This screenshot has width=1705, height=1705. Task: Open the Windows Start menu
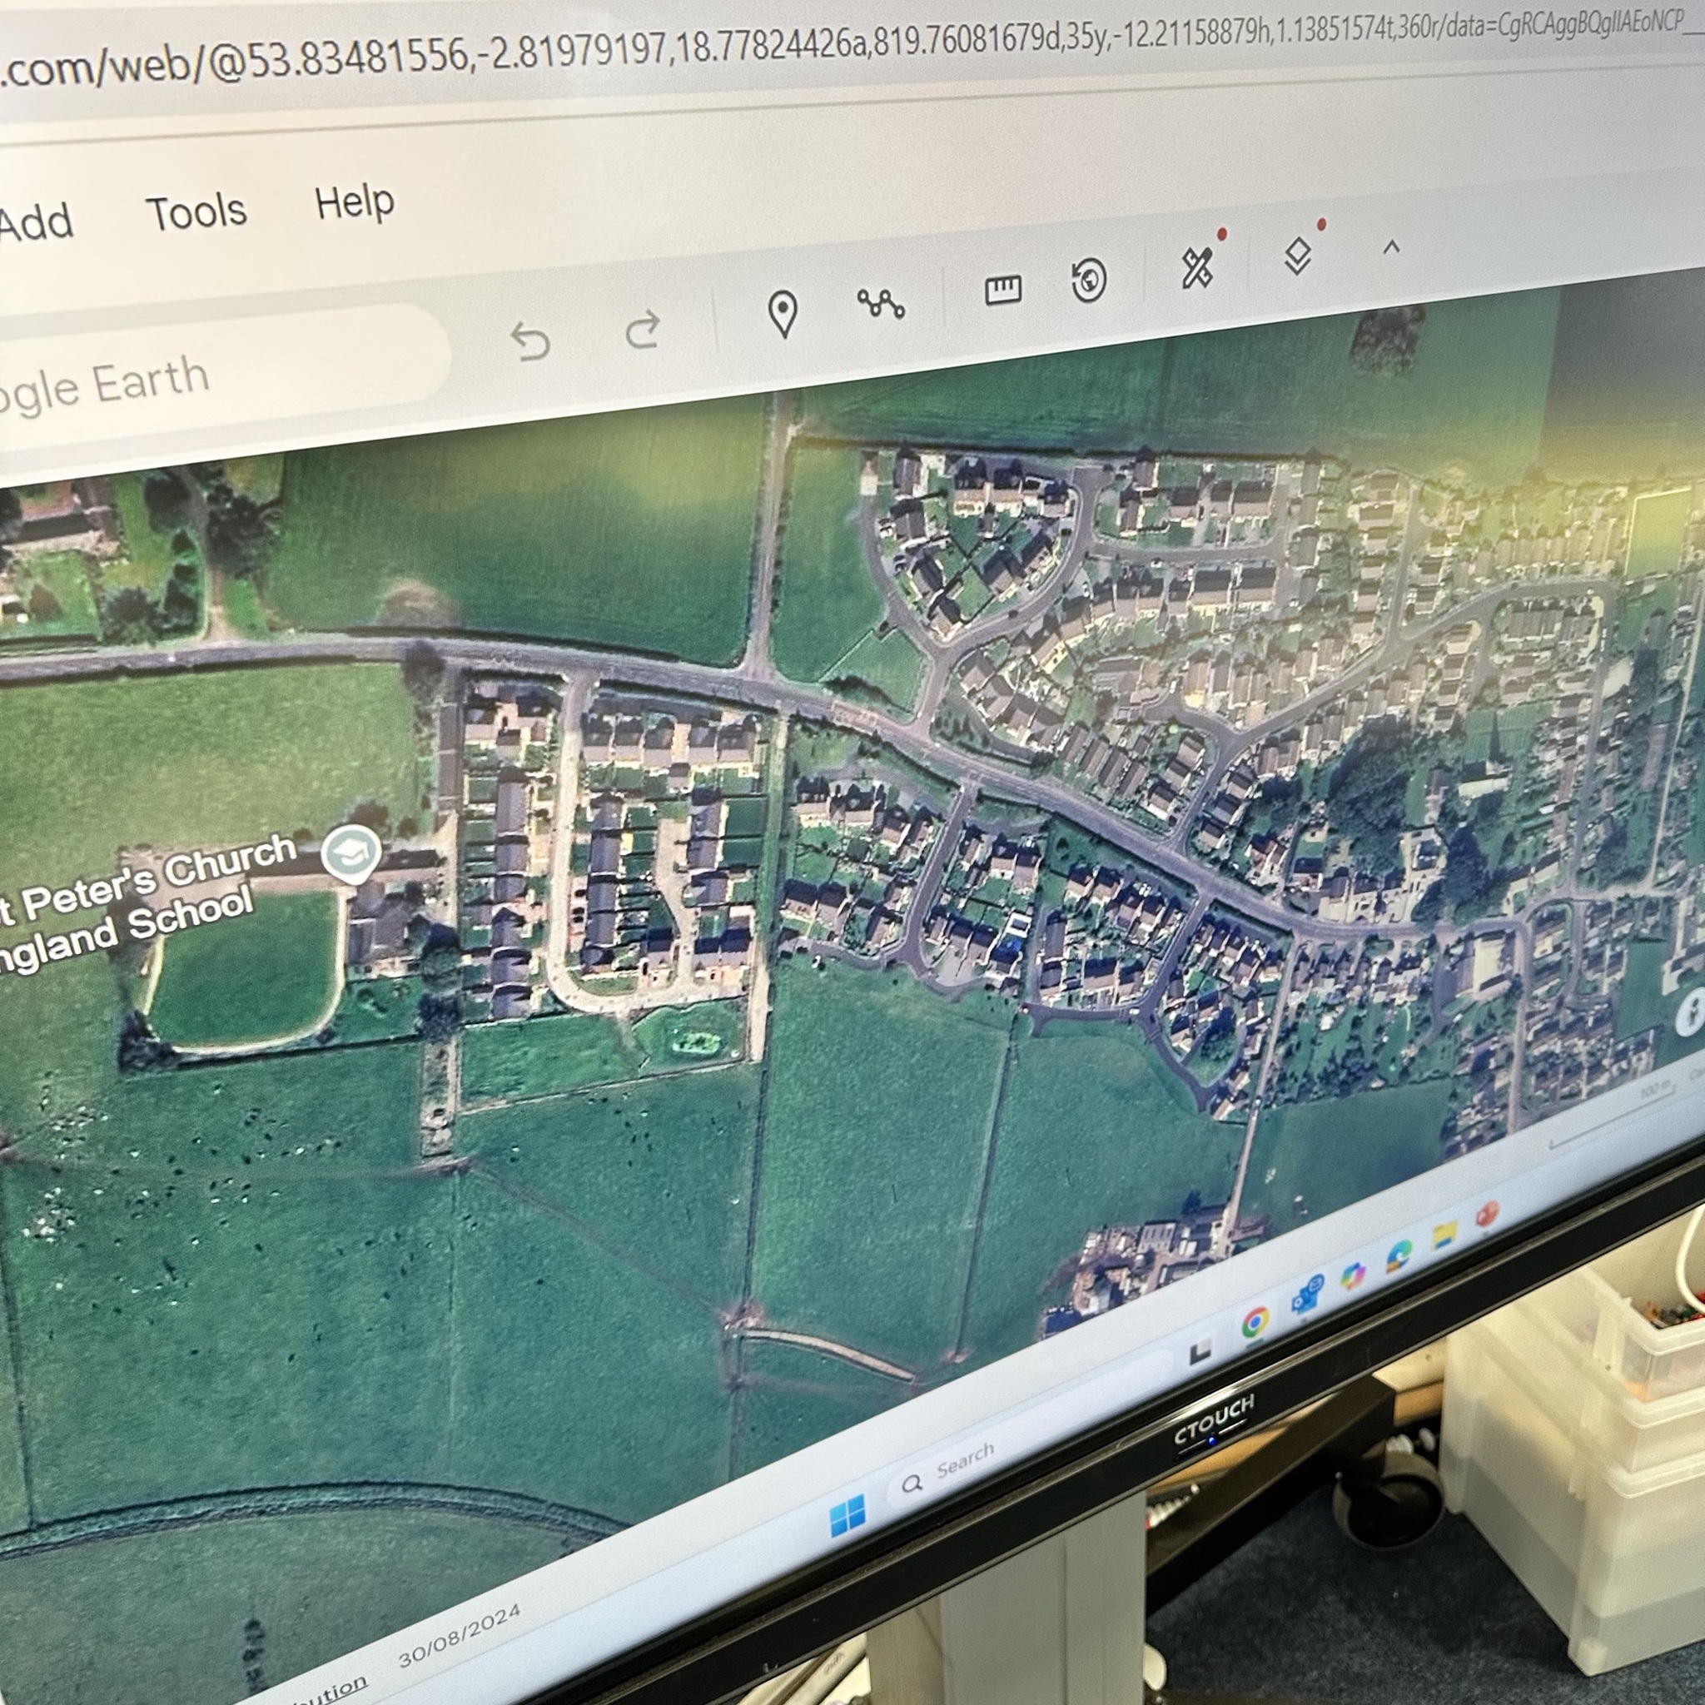coord(848,1516)
